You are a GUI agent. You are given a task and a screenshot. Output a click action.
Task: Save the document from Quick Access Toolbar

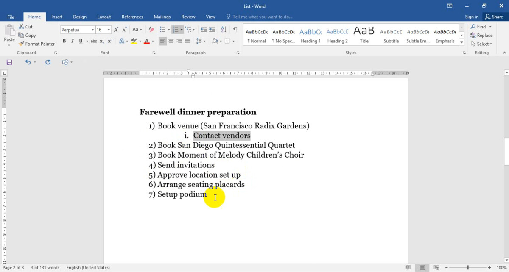pyautogui.click(x=9, y=62)
